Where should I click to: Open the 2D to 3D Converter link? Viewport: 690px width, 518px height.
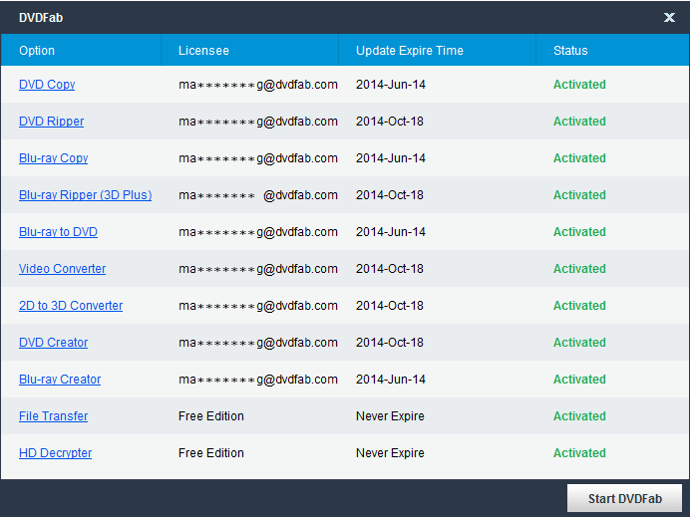click(x=71, y=306)
